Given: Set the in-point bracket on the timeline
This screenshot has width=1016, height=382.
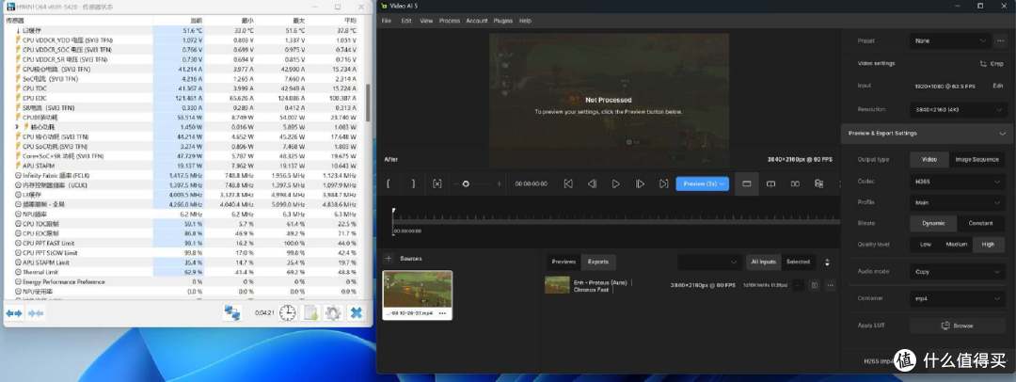Looking at the screenshot, I should click(x=389, y=184).
